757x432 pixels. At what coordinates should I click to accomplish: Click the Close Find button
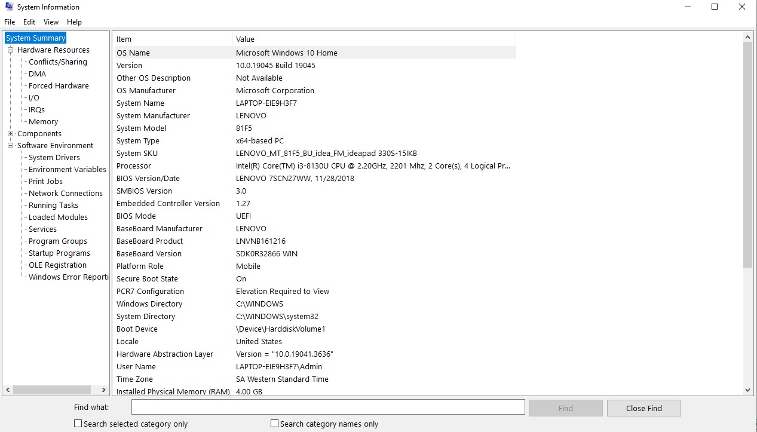click(x=643, y=408)
